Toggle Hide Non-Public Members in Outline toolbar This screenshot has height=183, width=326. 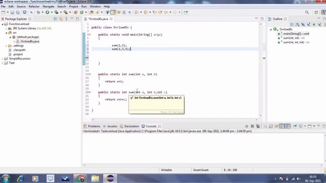[314, 24]
